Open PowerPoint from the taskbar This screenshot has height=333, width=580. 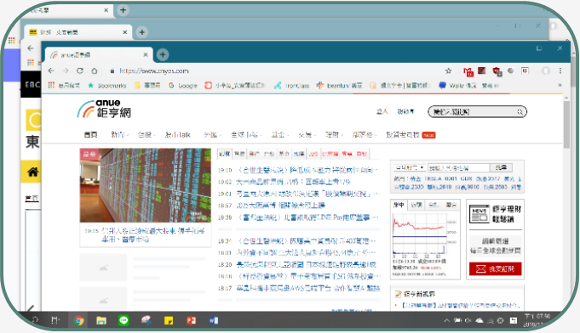click(192, 320)
